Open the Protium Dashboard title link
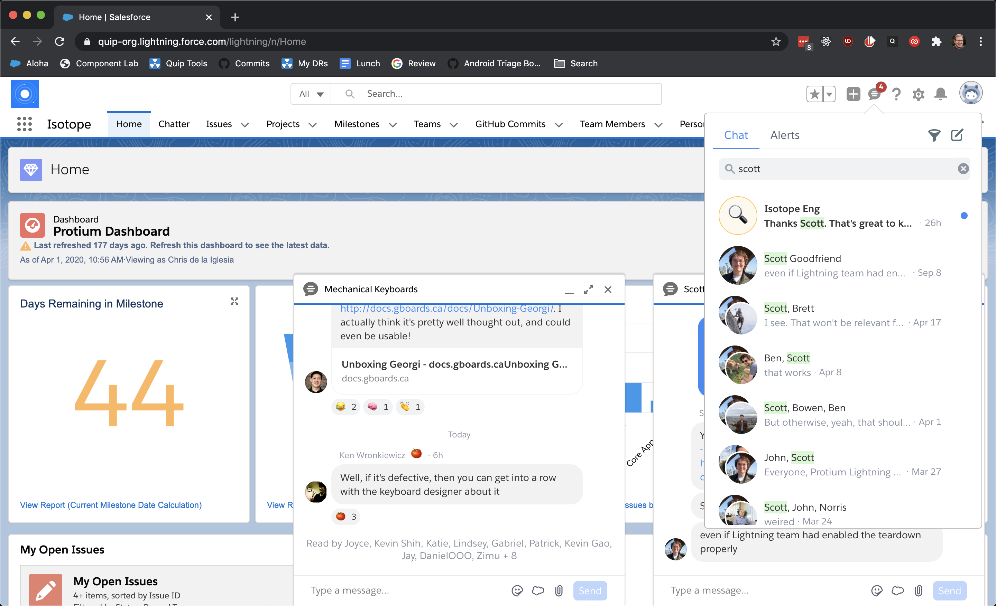Viewport: 996px width, 606px height. [x=112, y=231]
